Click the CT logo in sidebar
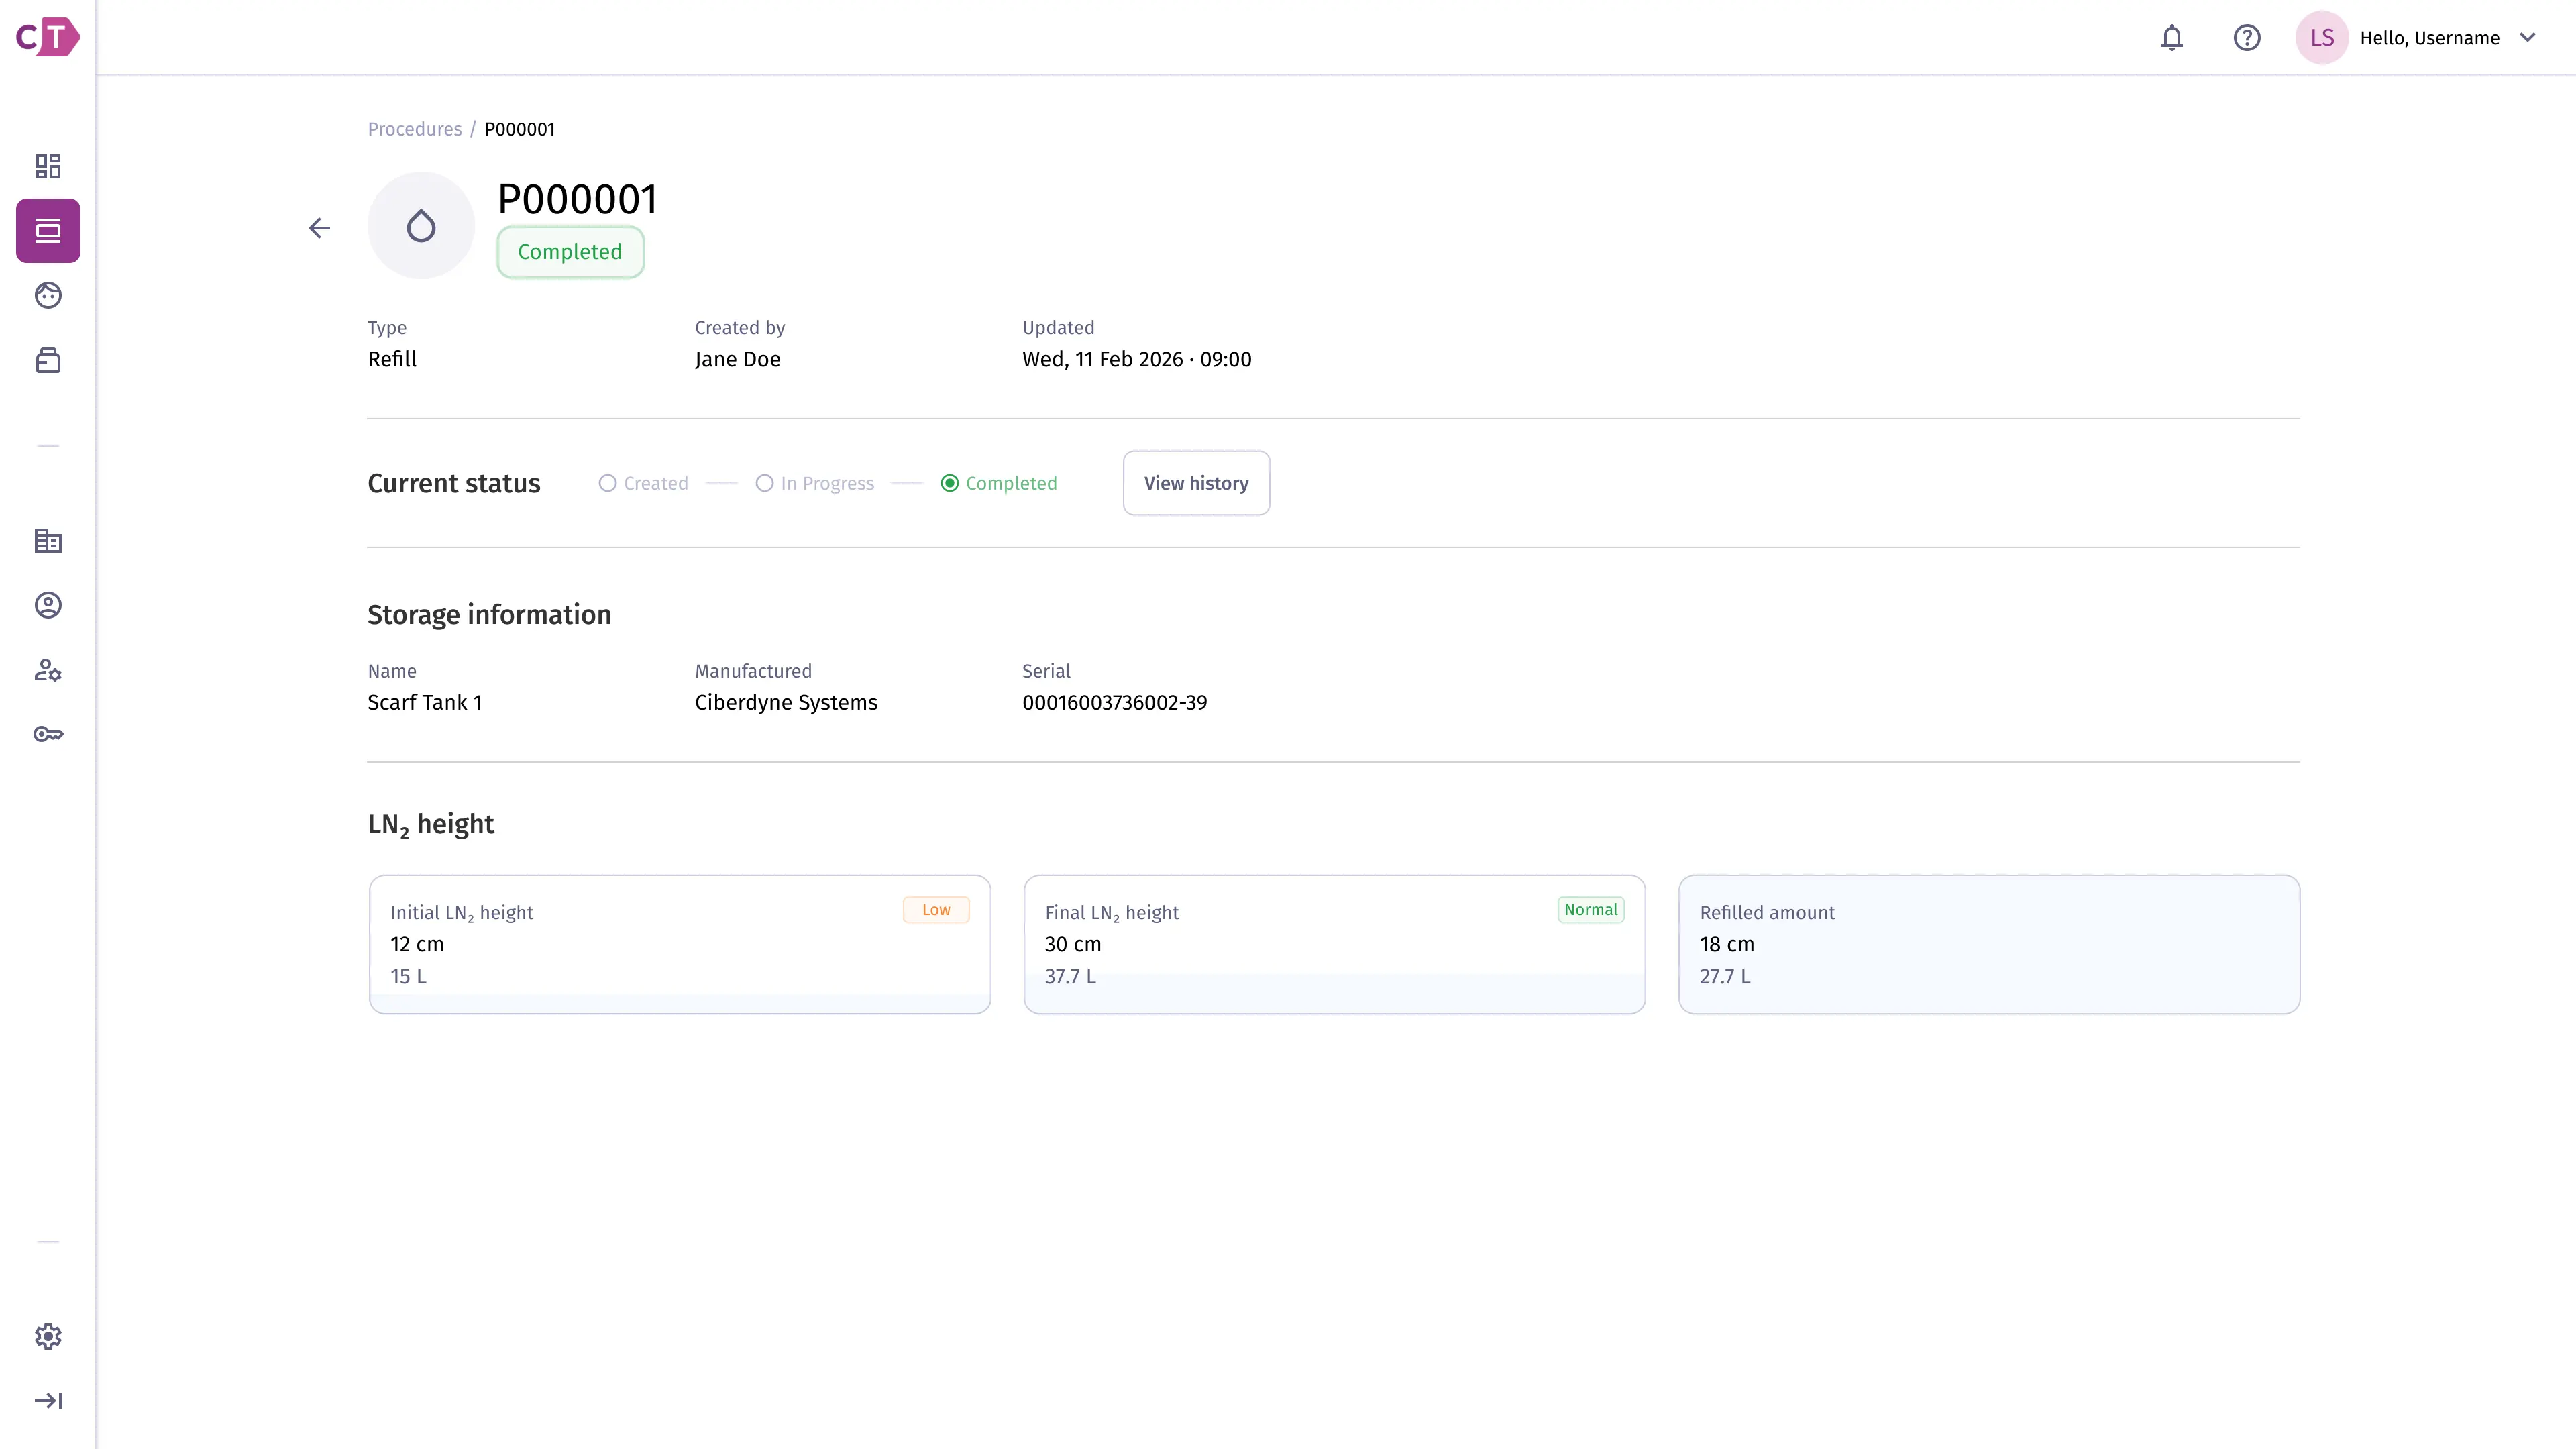The height and width of the screenshot is (1449, 2576). (48, 37)
